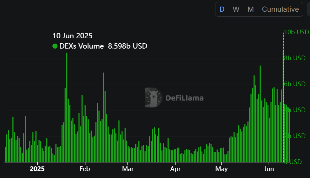Click the 10 Jun 2025 tooltip date
Viewport: 310px width, 178px height.
pyautogui.click(x=72, y=36)
